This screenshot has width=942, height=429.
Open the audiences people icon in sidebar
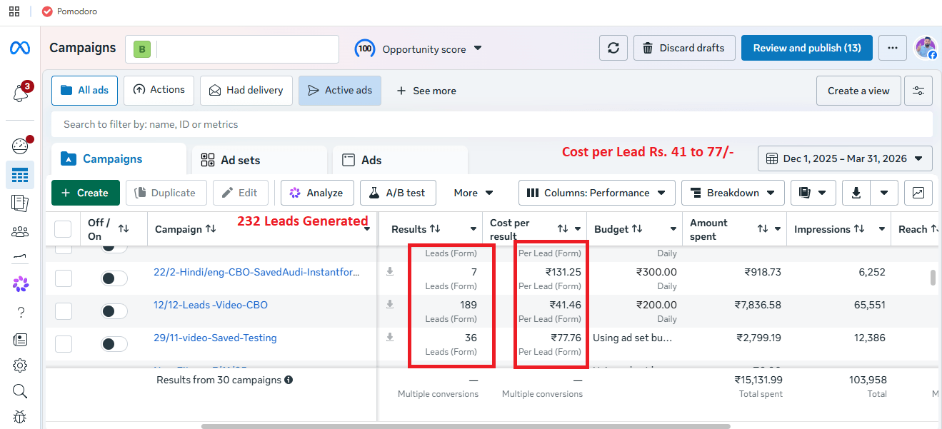pos(20,231)
